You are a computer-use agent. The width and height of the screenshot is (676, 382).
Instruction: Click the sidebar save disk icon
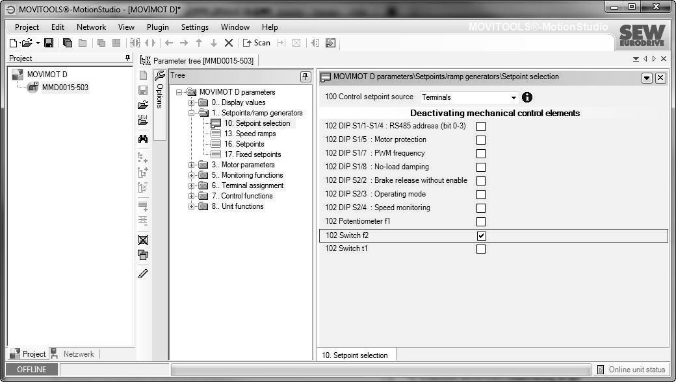click(143, 90)
